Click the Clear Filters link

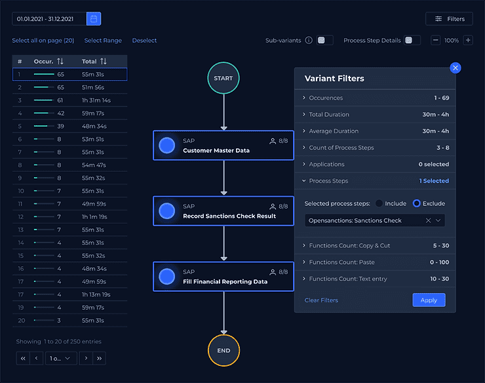(321, 300)
